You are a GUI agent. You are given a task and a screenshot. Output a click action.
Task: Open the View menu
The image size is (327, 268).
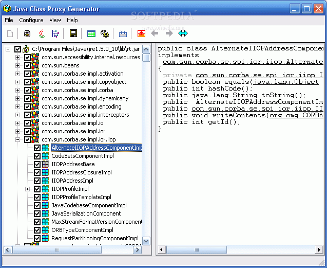55,20
